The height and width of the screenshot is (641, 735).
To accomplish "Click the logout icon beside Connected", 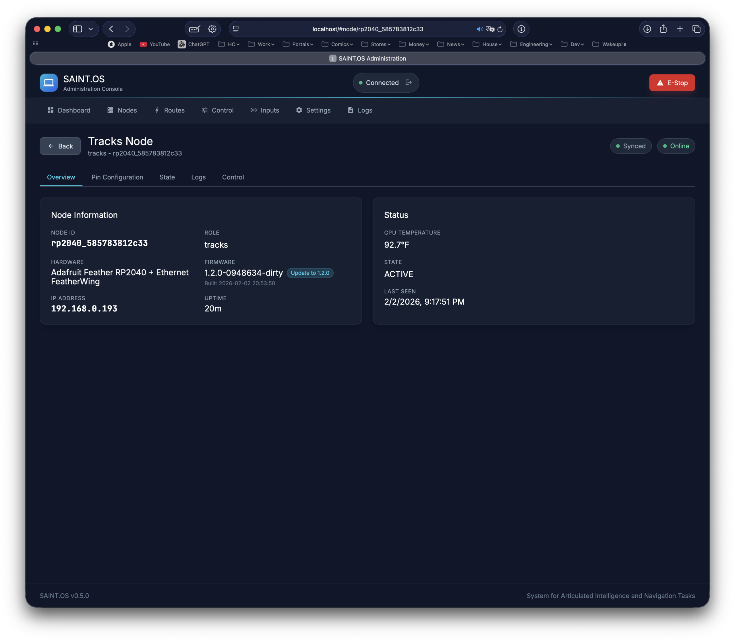I will point(409,83).
